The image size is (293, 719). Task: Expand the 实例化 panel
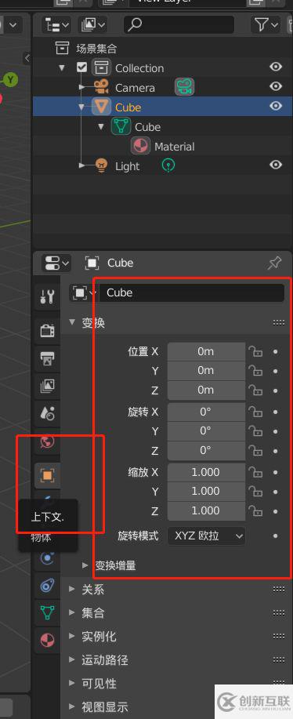(x=71, y=637)
